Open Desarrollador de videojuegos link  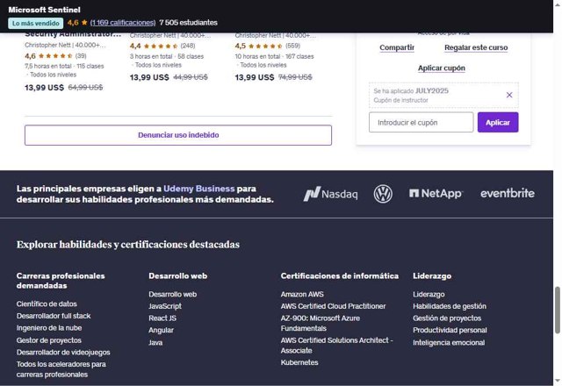pyautogui.click(x=63, y=353)
